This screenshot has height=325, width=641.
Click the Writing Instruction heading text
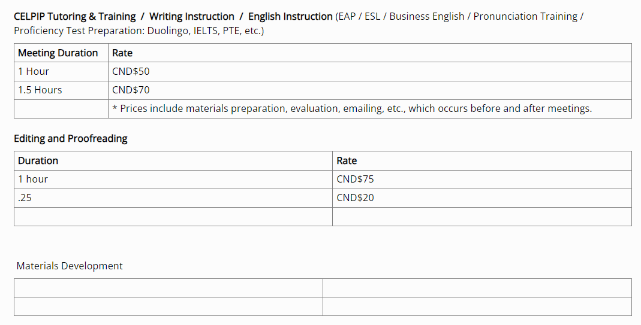click(191, 16)
